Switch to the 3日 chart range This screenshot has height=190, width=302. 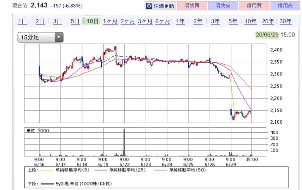coord(58,21)
